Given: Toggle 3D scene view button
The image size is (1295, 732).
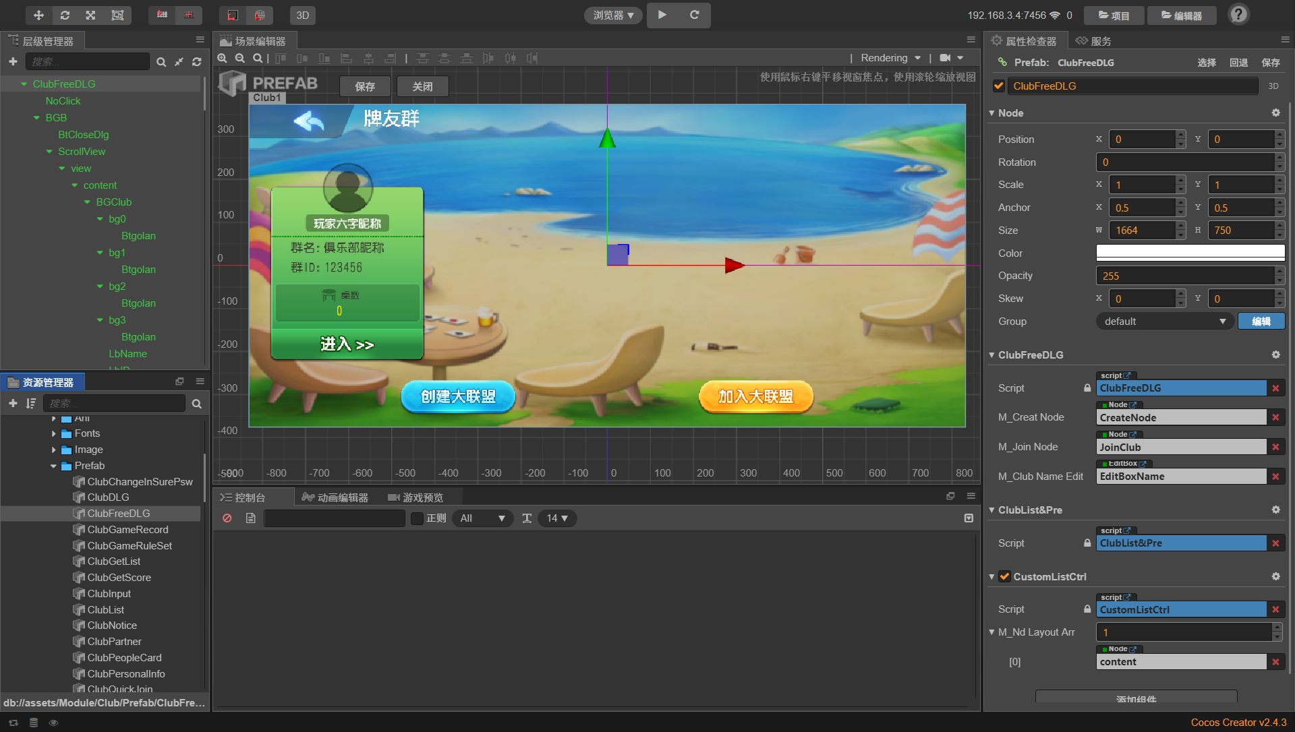Looking at the screenshot, I should [x=303, y=15].
